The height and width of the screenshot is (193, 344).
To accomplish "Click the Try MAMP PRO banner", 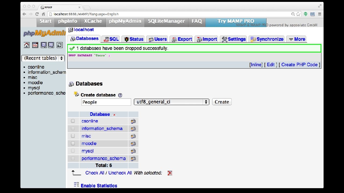I will (236, 22).
